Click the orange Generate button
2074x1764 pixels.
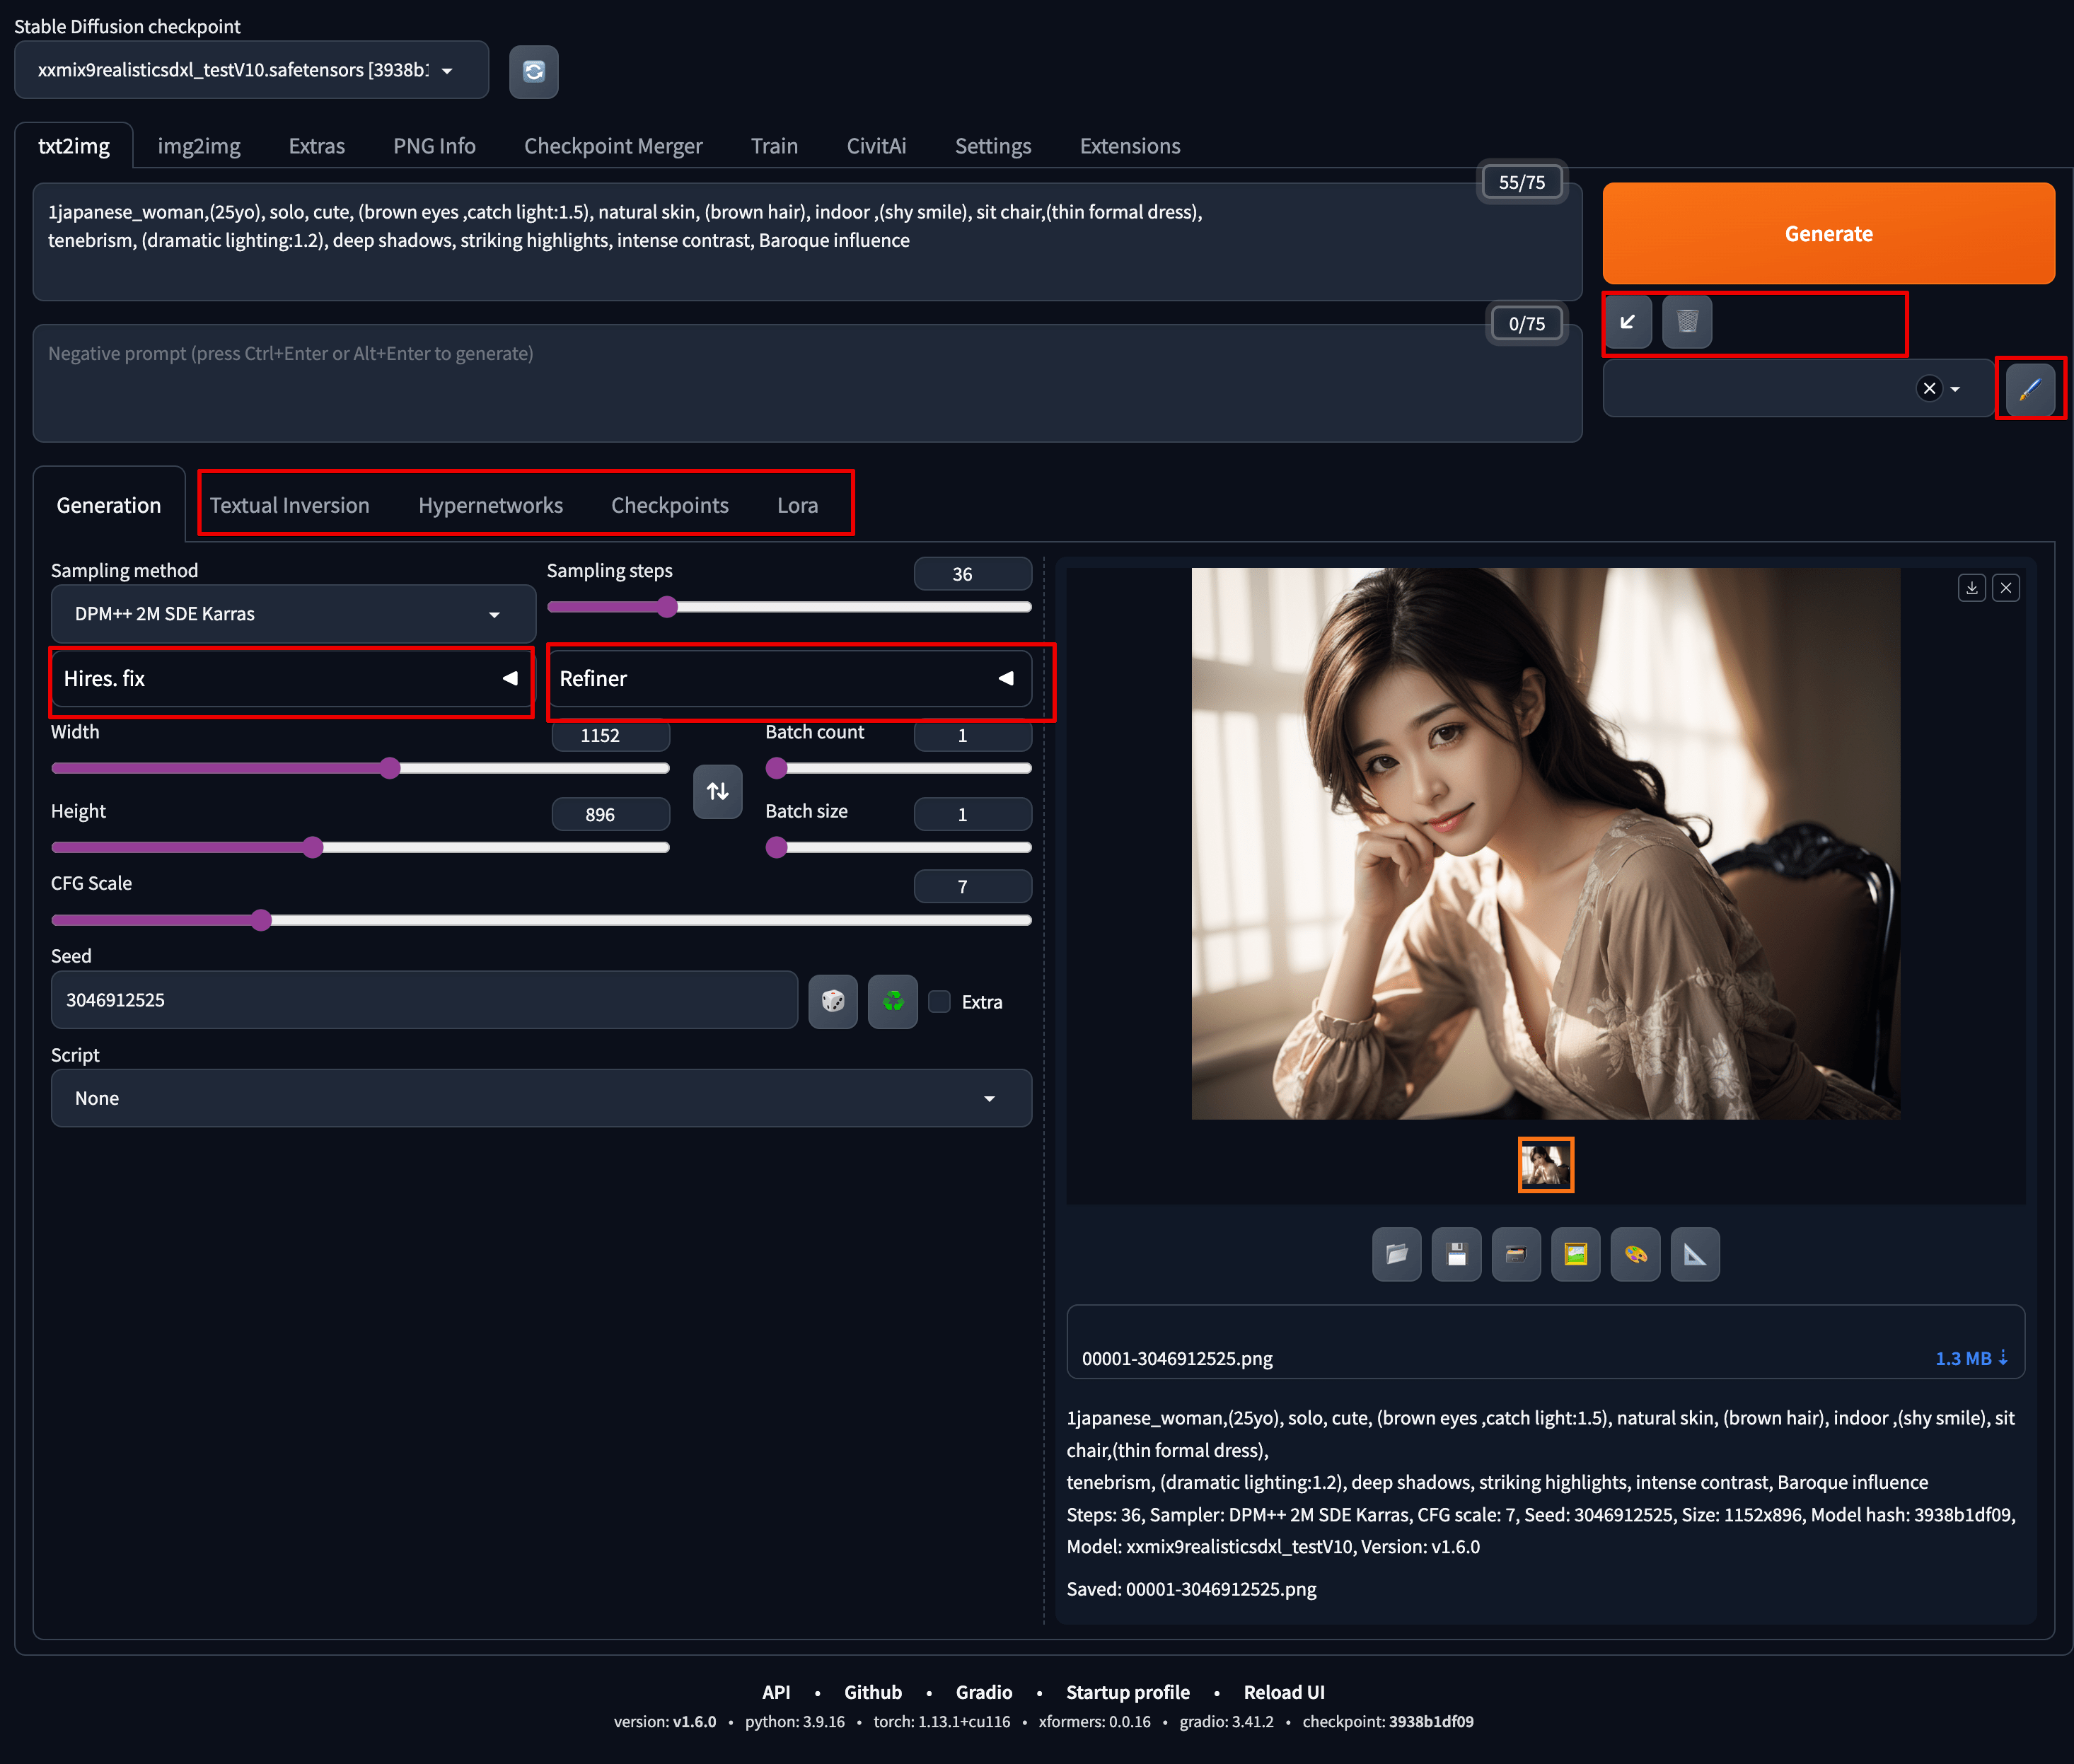(x=1827, y=234)
